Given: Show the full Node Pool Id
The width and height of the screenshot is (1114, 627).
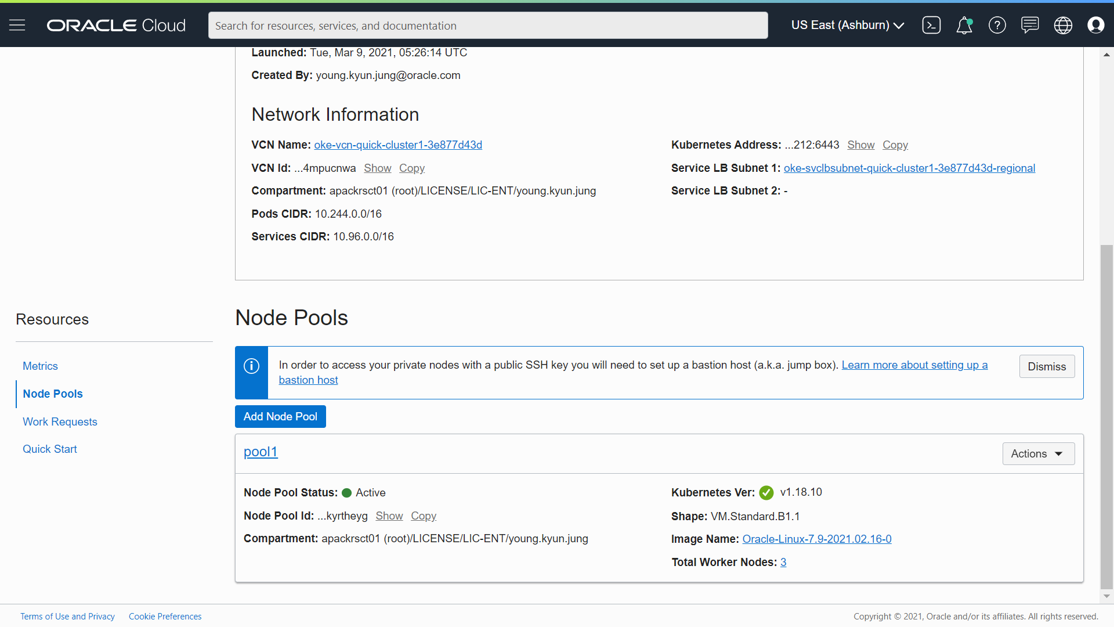Looking at the screenshot, I should coord(389,516).
